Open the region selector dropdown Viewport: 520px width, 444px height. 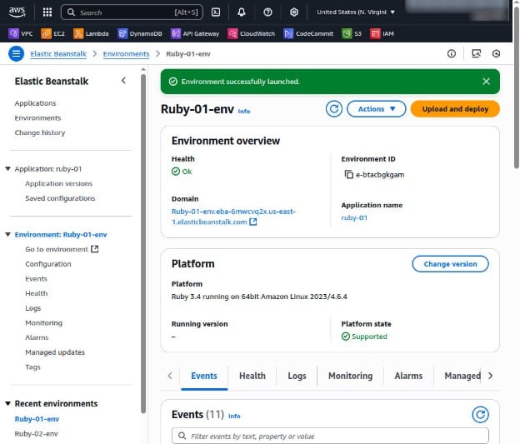pyautogui.click(x=356, y=12)
